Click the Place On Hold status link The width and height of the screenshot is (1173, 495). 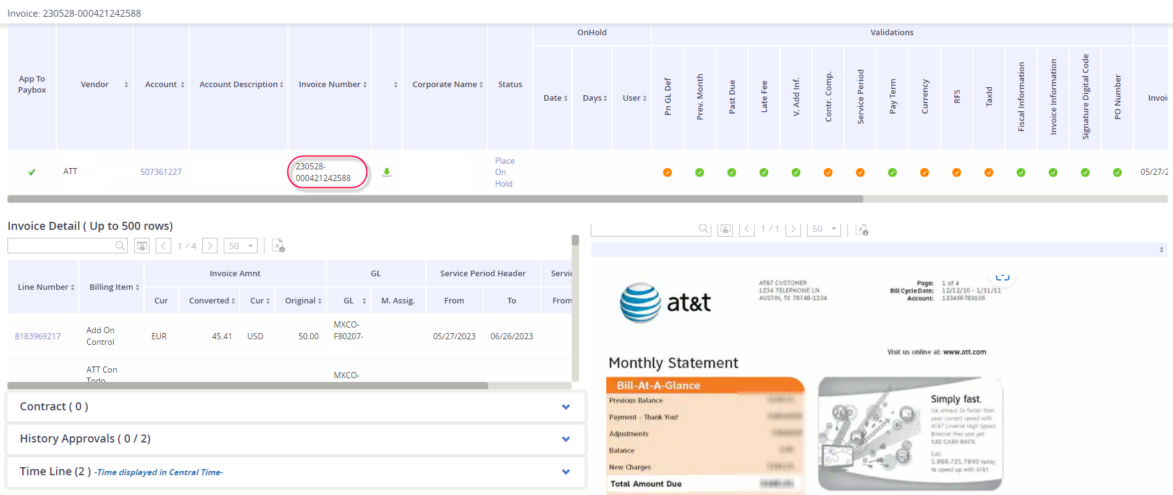pyautogui.click(x=504, y=172)
